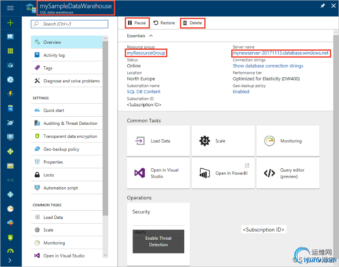This screenshot has width=339, height=267.
Task: Pin this blade to the dashboard
Action: pyautogui.click(x=322, y=6)
